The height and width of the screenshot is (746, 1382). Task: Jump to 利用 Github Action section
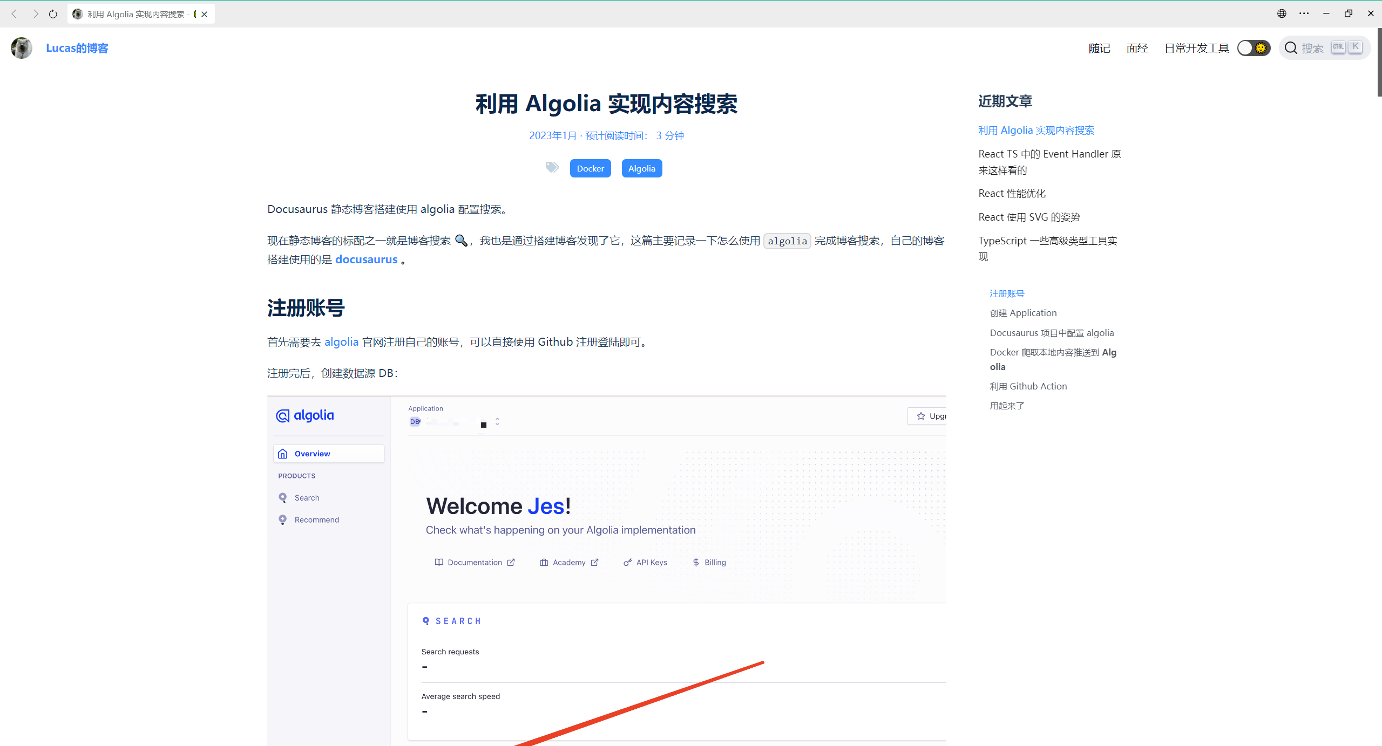pyautogui.click(x=1028, y=386)
